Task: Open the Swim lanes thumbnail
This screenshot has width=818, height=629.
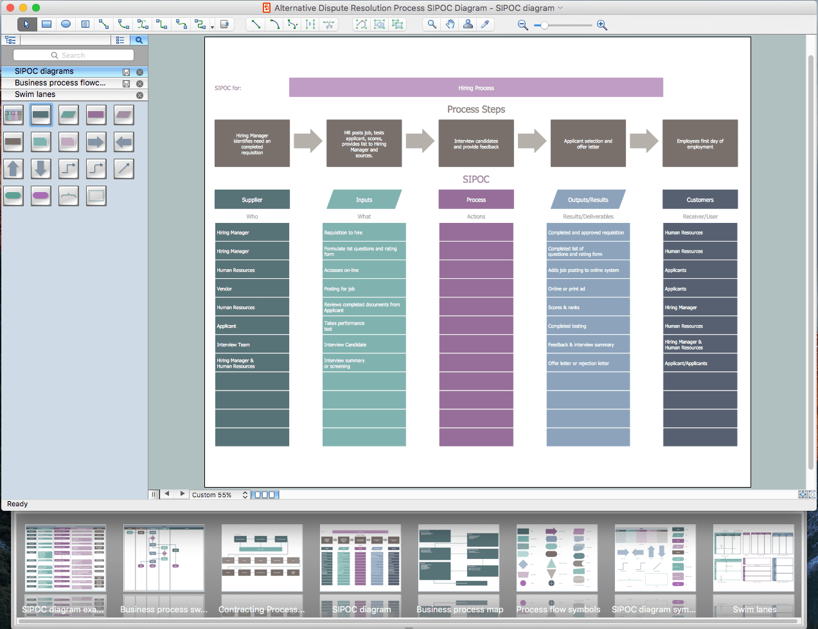Action: (754, 558)
